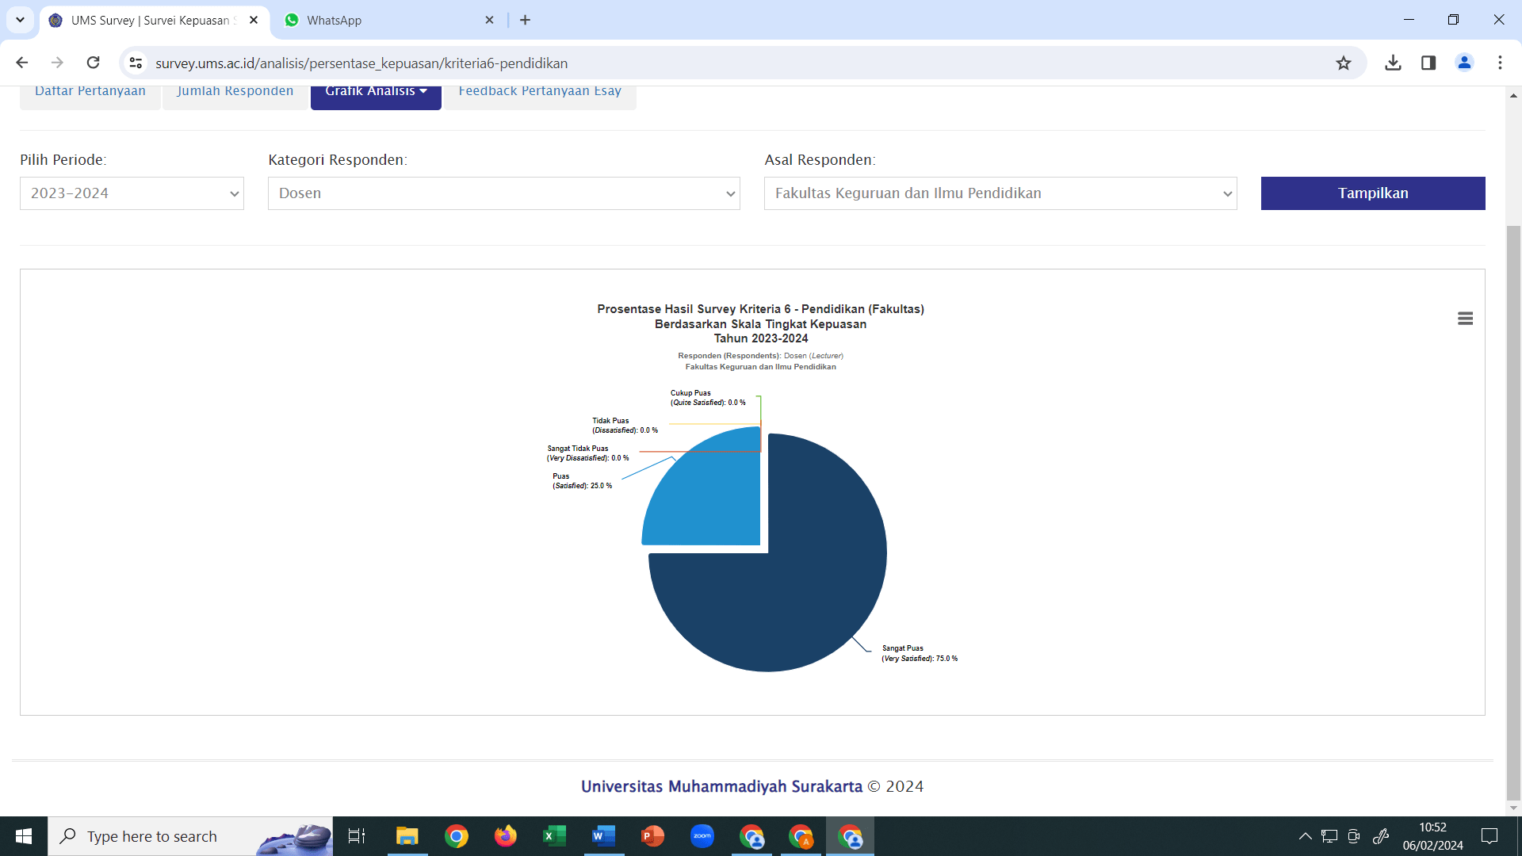Click the address bar URL
Screen dimensions: 1522x856
pyautogui.click(x=361, y=63)
